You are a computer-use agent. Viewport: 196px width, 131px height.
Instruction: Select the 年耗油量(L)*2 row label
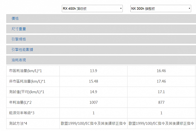pyautogui.click(x=20, y=102)
